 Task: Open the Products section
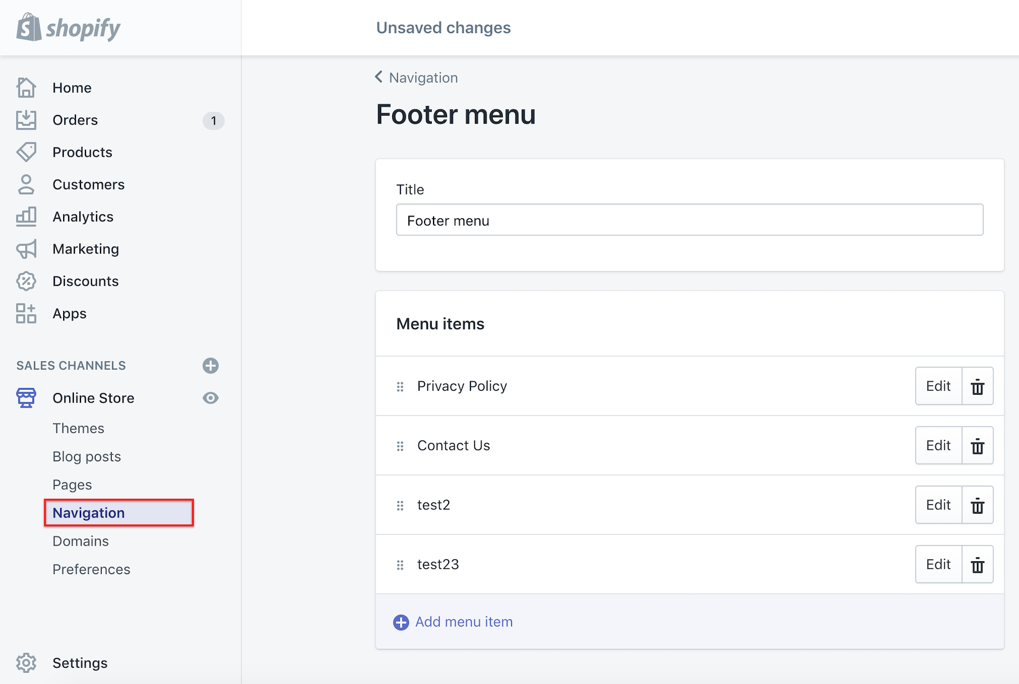pos(82,152)
